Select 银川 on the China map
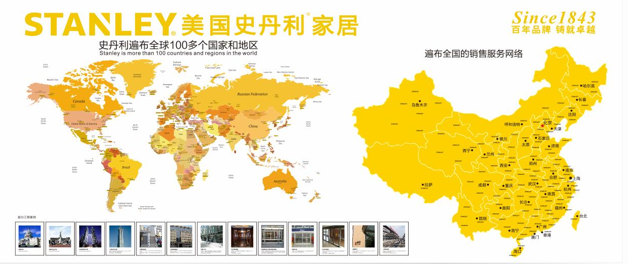Screen dimensions: 629x264 point(503,138)
